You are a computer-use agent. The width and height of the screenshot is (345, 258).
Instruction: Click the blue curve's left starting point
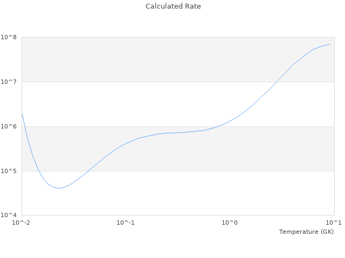(22, 113)
